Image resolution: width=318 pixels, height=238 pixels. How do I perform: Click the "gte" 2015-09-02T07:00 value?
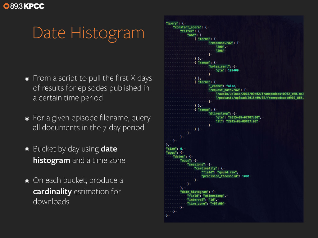tap(244, 117)
